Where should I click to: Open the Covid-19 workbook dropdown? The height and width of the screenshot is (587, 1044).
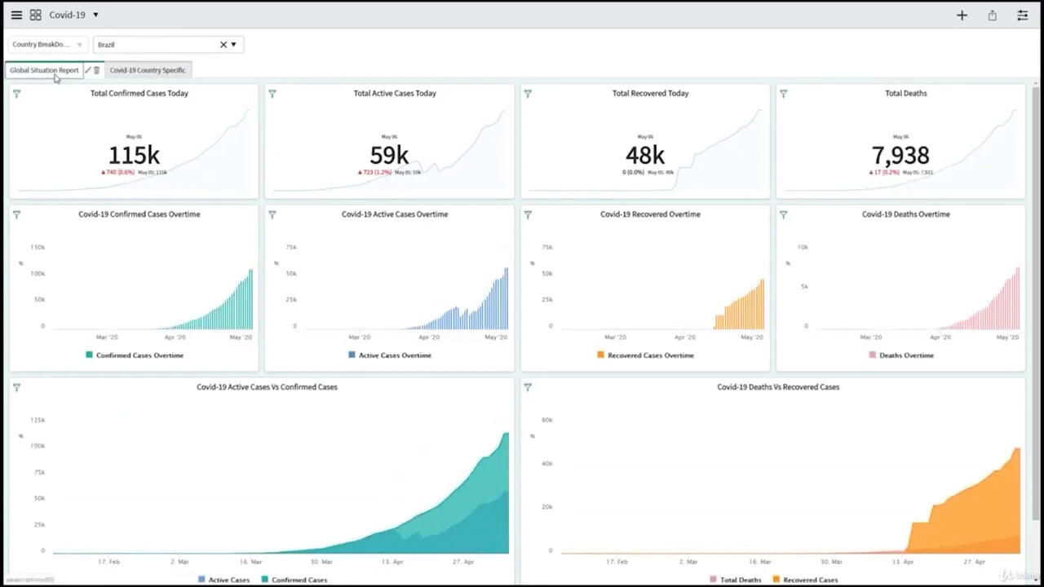pyautogui.click(x=95, y=14)
